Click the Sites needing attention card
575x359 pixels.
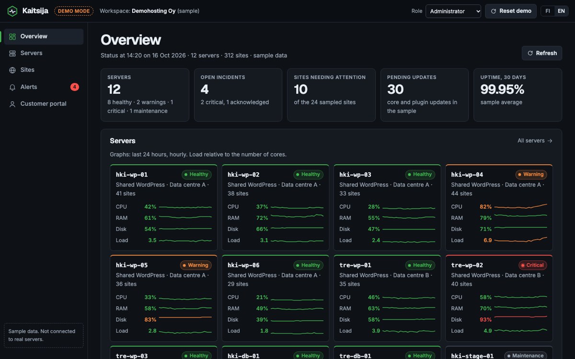click(x=331, y=95)
